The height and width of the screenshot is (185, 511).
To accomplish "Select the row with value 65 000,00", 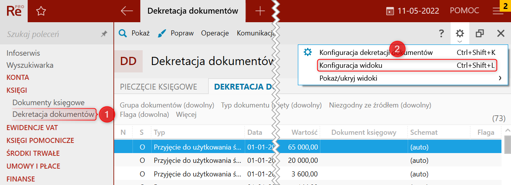I will 308,147.
